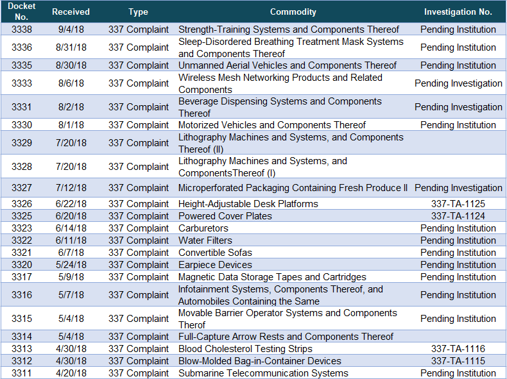Viewport: 507px width, 379px height.
Task: Select docket number 3316 cell
Action: coord(22,295)
